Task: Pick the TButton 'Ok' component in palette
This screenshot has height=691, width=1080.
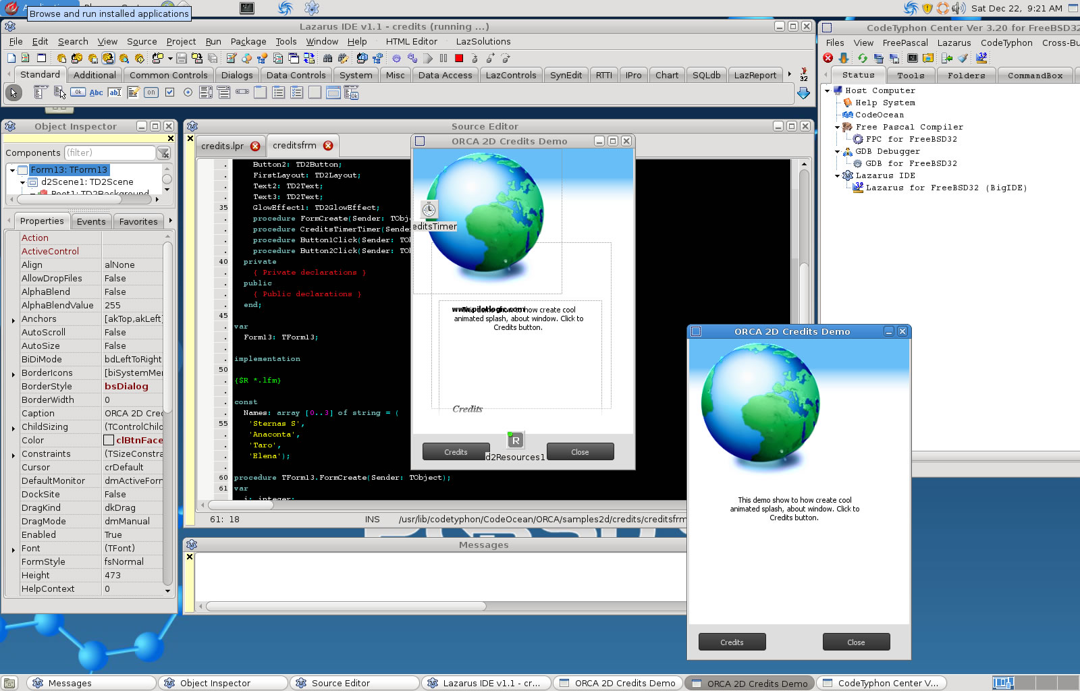Action: click(78, 92)
